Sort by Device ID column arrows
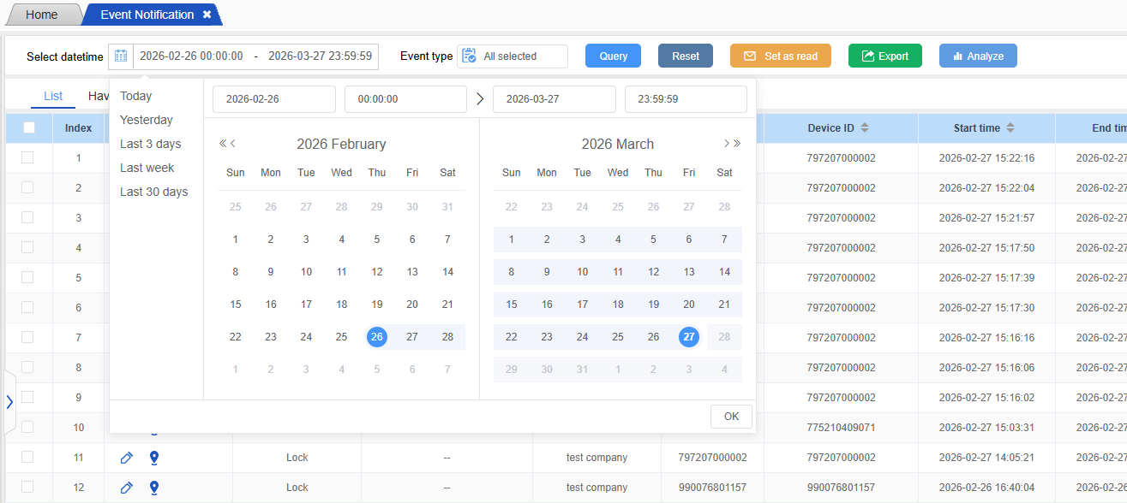Screen dimensions: 1127x503 point(865,128)
